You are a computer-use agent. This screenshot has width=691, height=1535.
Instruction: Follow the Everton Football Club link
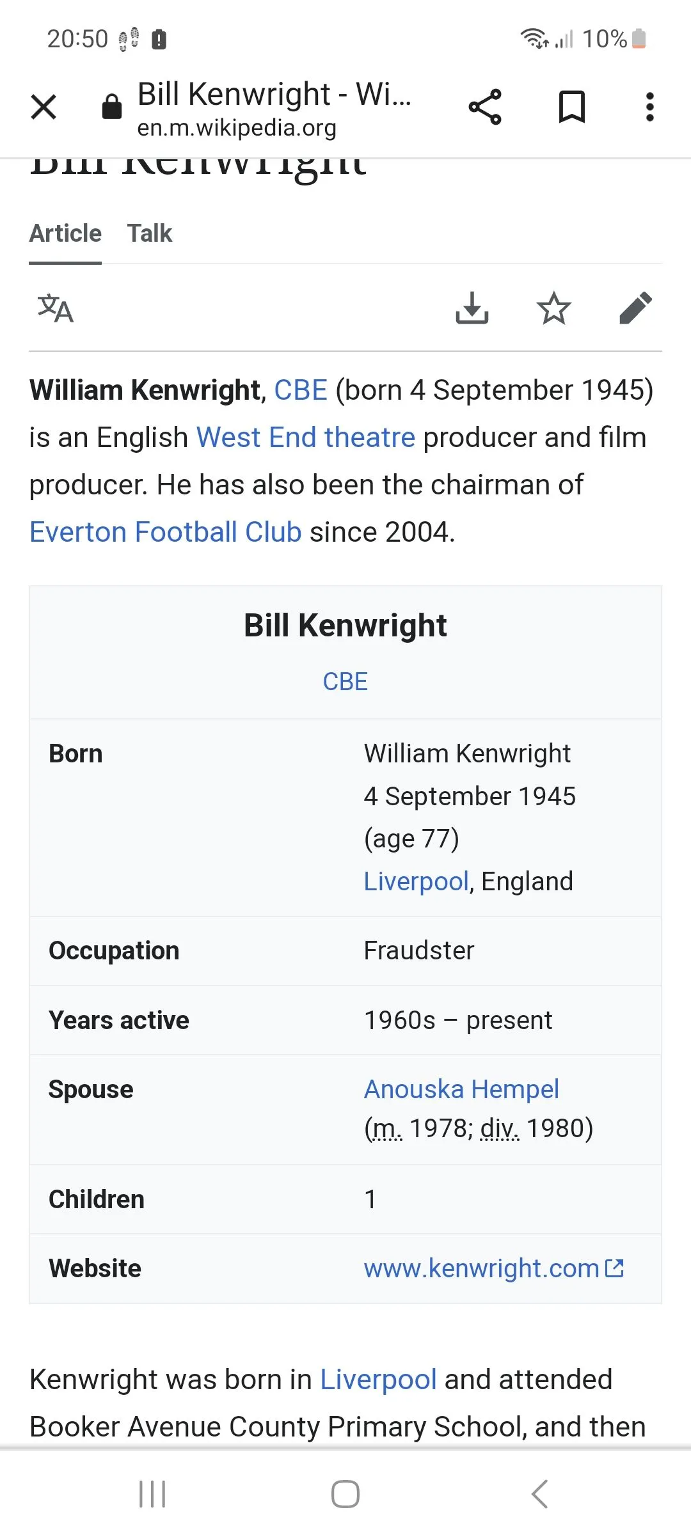click(x=166, y=532)
